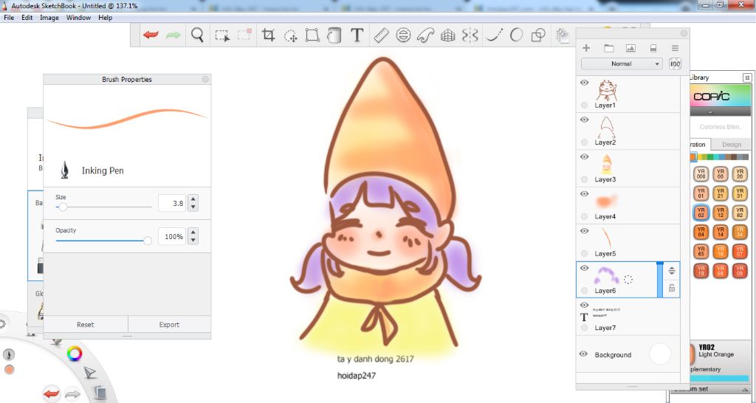Pick Copic color YR04
The width and height of the screenshot is (756, 403).
coord(701,232)
